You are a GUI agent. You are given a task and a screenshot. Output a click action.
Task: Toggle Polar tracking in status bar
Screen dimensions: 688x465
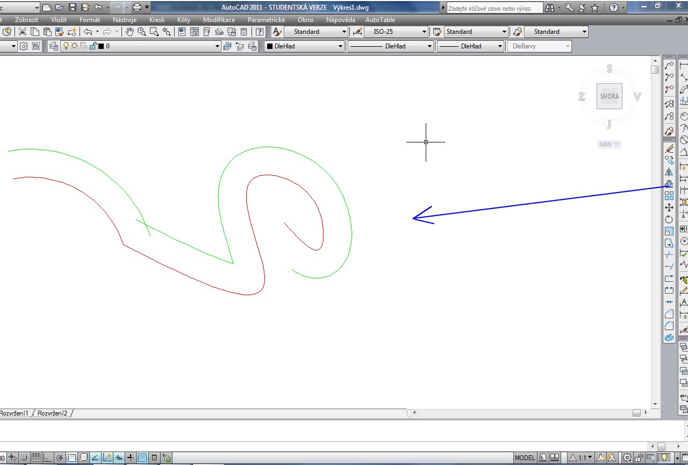click(60, 458)
